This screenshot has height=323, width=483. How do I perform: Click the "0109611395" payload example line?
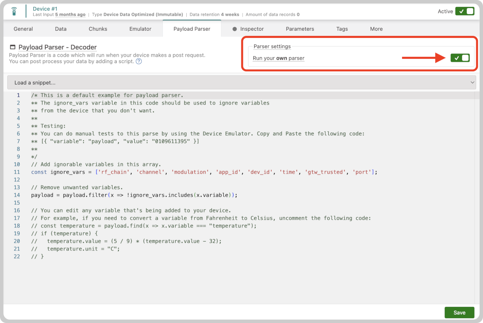(x=115, y=141)
